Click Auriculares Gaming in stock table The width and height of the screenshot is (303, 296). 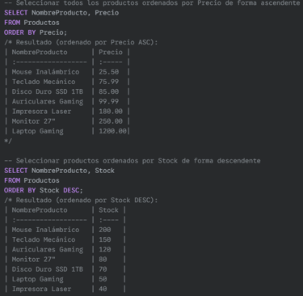click(48, 250)
